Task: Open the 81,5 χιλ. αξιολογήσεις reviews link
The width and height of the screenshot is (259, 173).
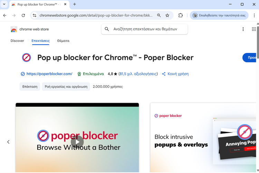Action: coord(138,74)
